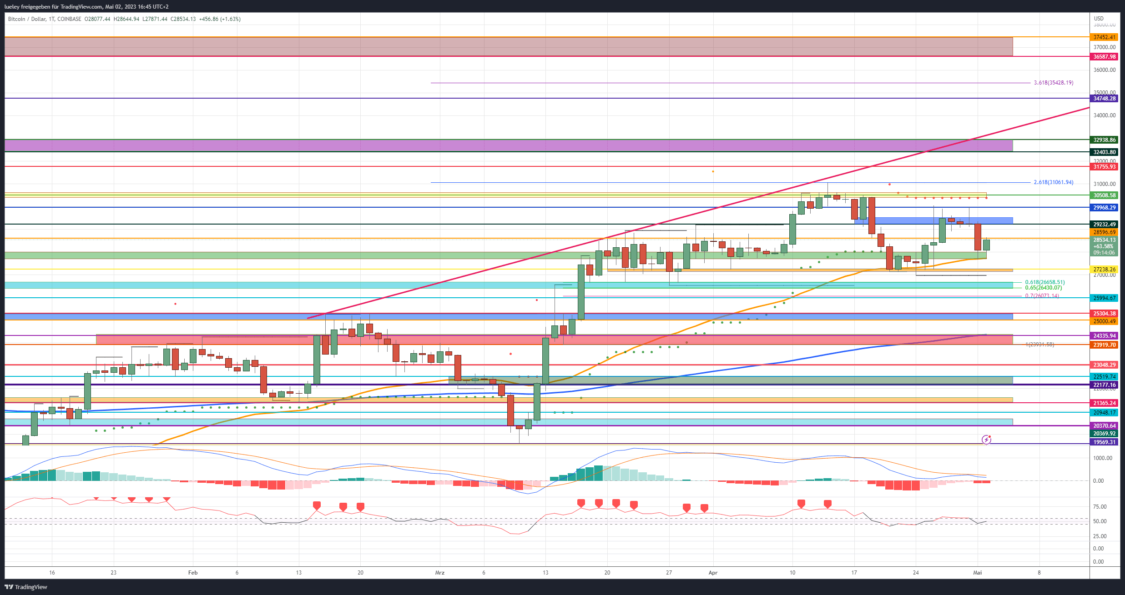Viewport: 1125px width, 595px height.
Task: Select the cyan 20948.17 price label
Action: point(1104,413)
